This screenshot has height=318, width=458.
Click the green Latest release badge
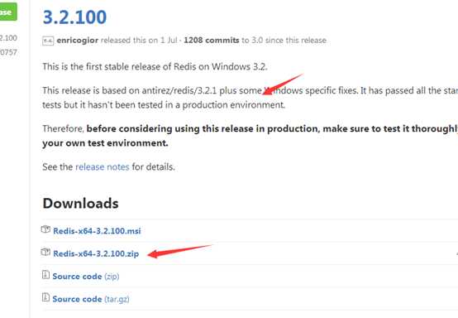pos(8,12)
